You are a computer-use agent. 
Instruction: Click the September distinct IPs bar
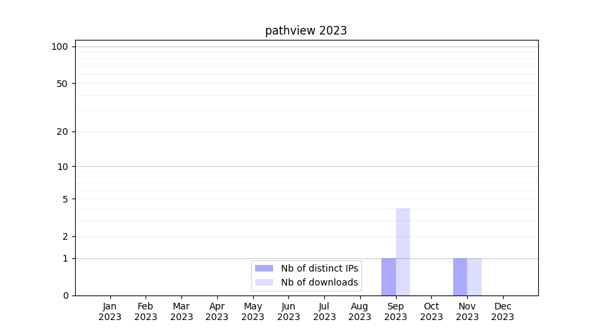tap(389, 277)
